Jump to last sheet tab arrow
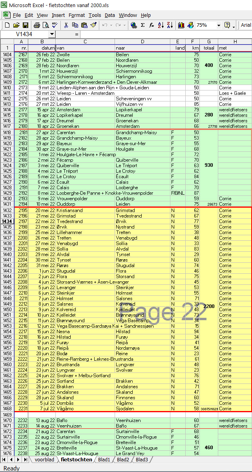The width and height of the screenshot is (252, 472). pos(25,459)
